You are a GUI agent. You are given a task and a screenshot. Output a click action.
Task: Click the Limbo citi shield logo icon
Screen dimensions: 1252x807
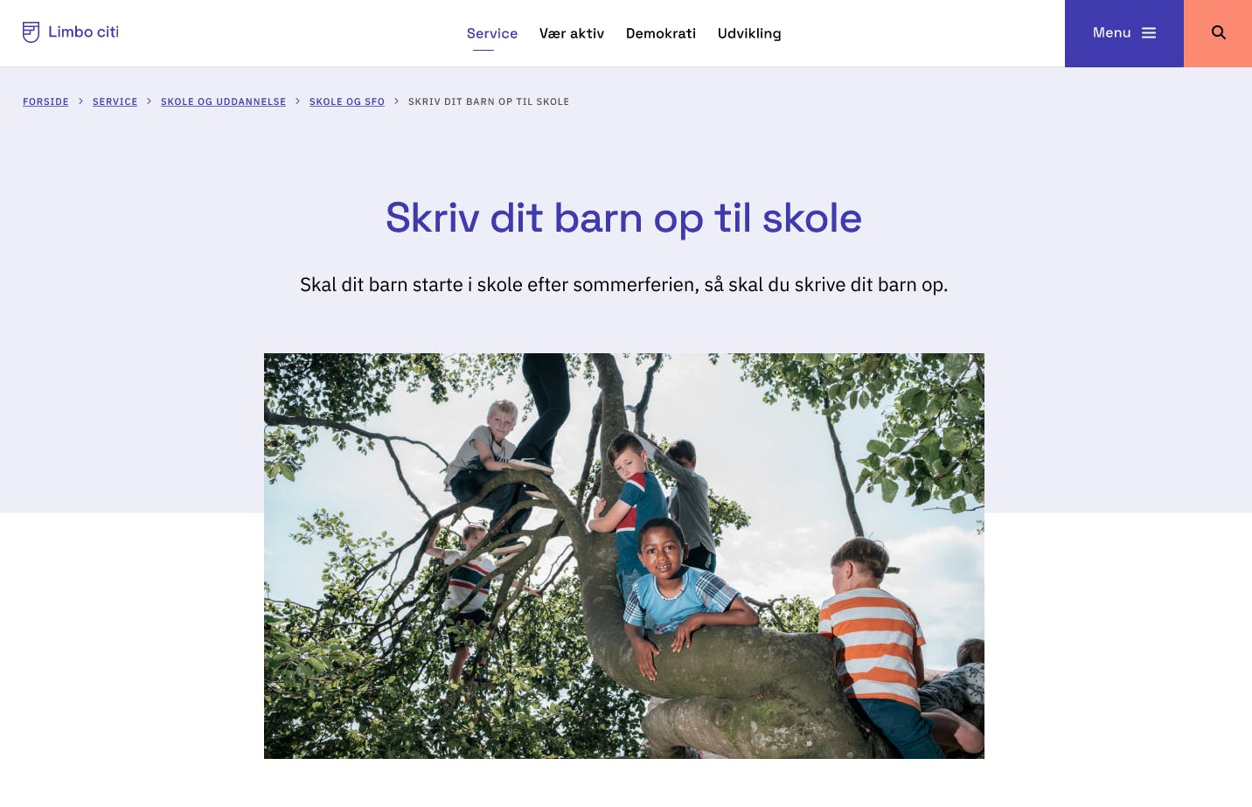pyautogui.click(x=31, y=32)
